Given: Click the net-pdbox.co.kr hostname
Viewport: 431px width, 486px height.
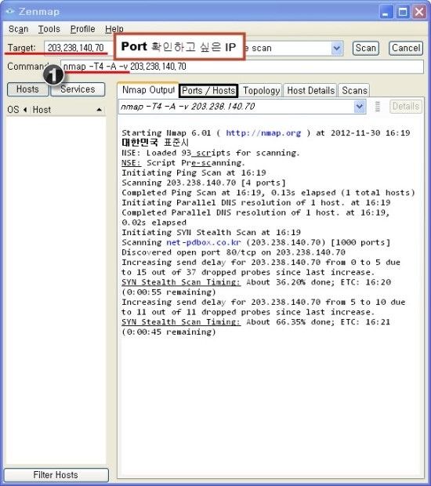Looking at the screenshot, I should click(x=204, y=242).
